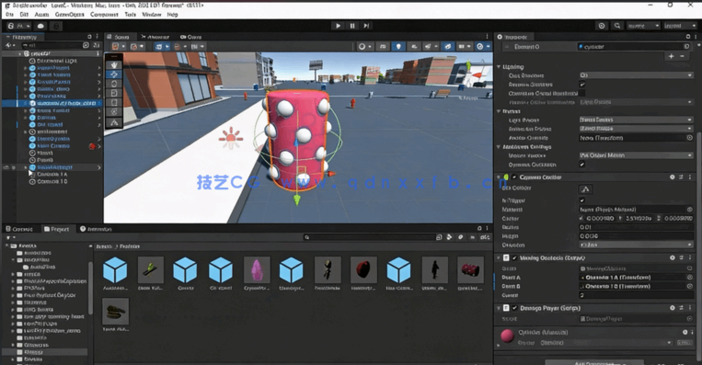Select the Move tool in the Scene overlay

tap(114, 74)
